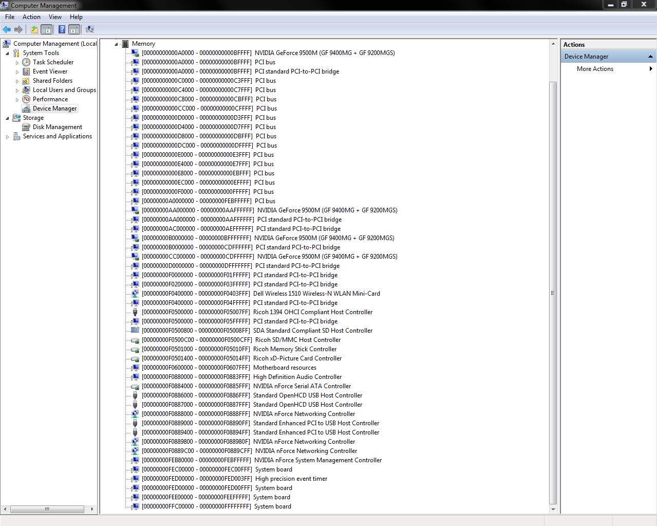Click the Performance monitor icon
The image size is (657, 526).
[26, 99]
